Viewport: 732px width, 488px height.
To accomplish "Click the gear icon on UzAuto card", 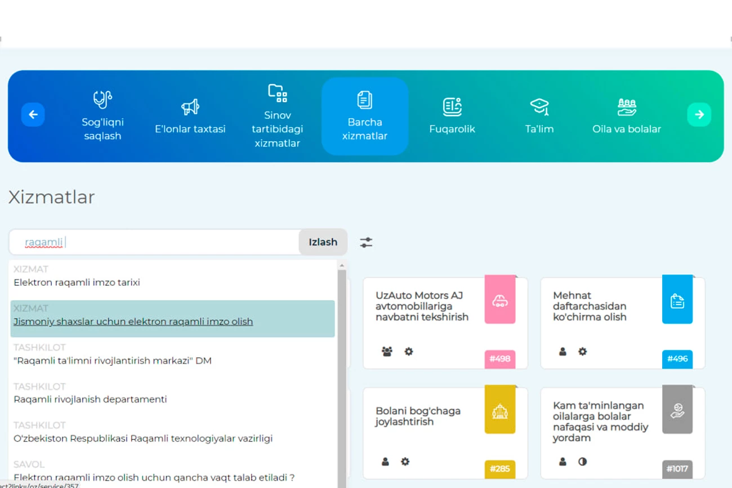I will [x=409, y=352].
